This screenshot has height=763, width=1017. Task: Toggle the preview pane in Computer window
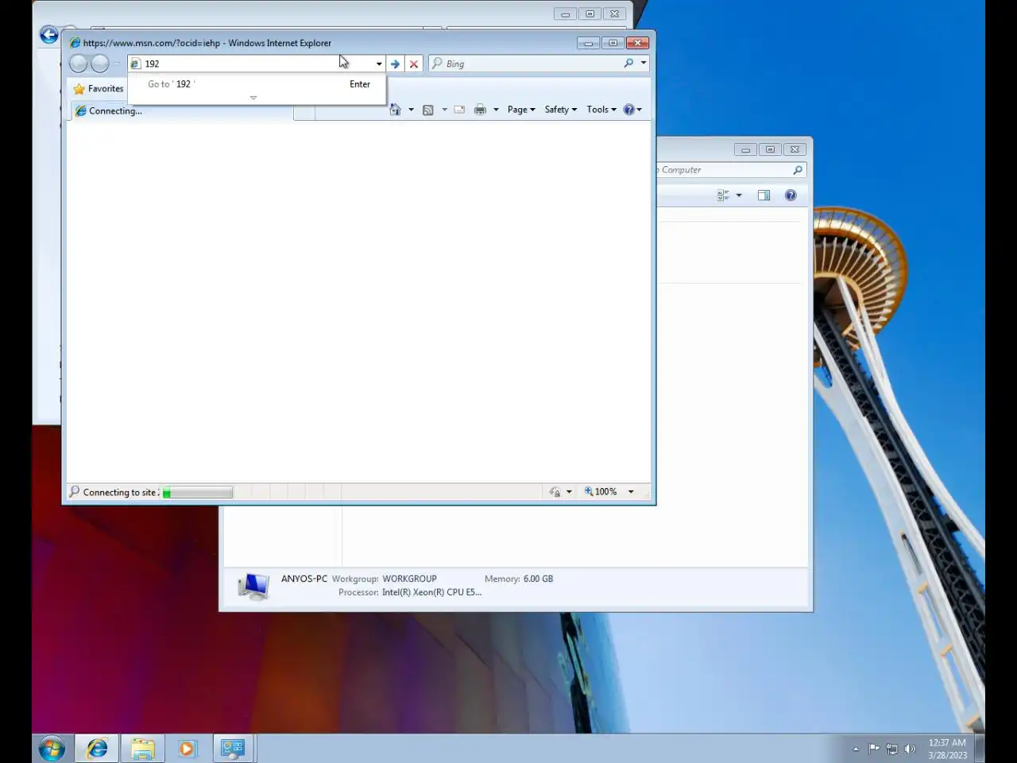pyautogui.click(x=764, y=196)
